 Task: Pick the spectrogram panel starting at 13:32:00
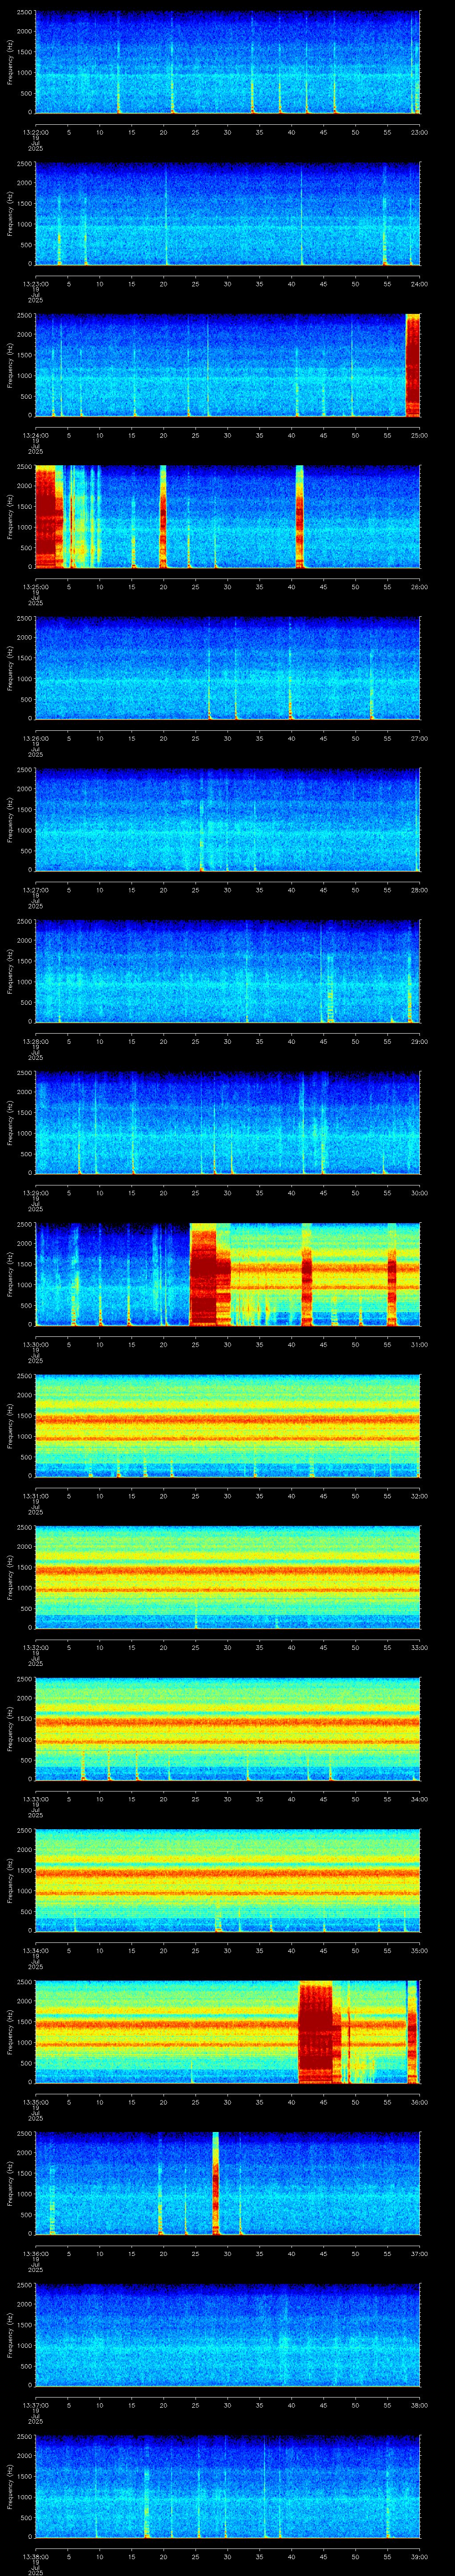[x=227, y=1578]
